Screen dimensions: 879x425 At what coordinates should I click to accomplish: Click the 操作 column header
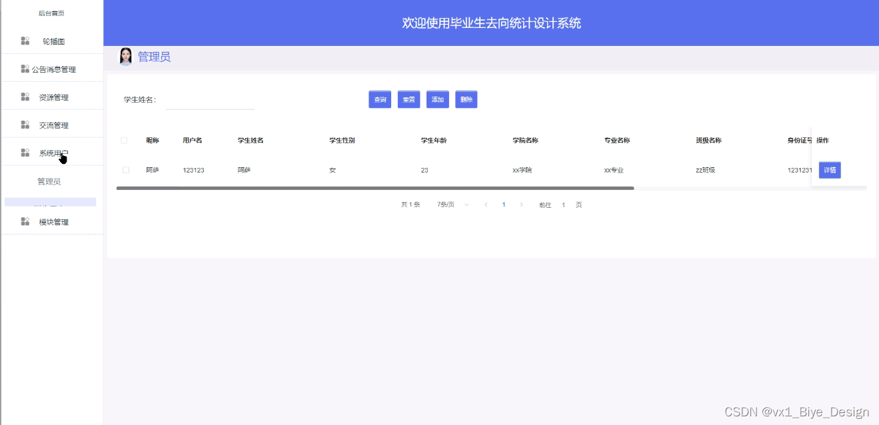[x=822, y=141]
